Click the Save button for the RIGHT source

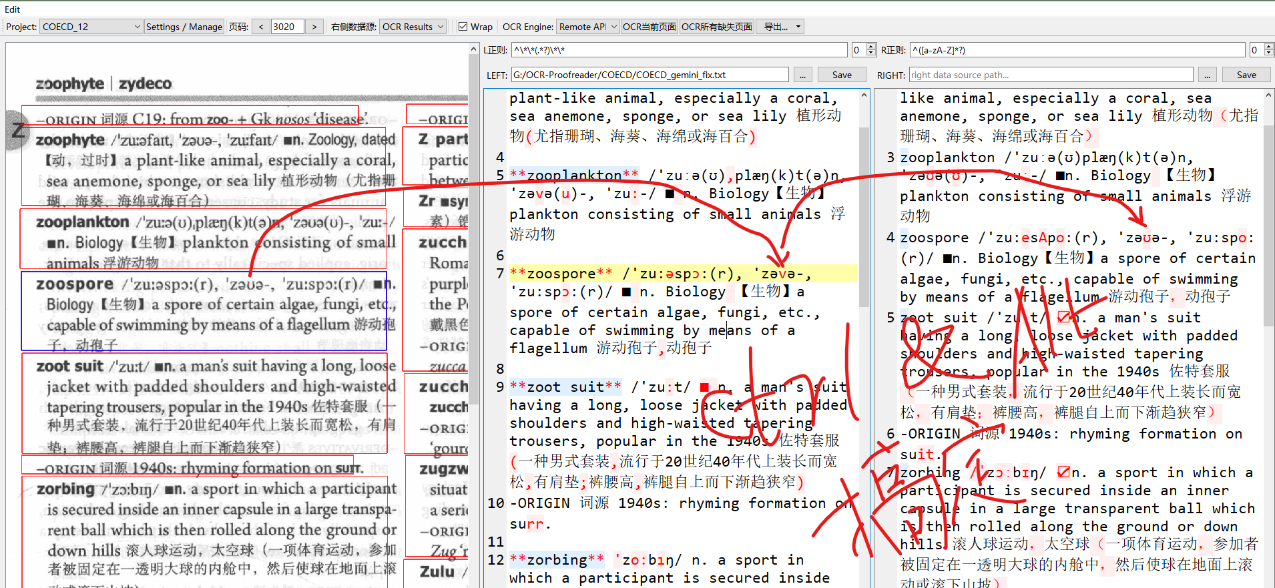point(1246,75)
